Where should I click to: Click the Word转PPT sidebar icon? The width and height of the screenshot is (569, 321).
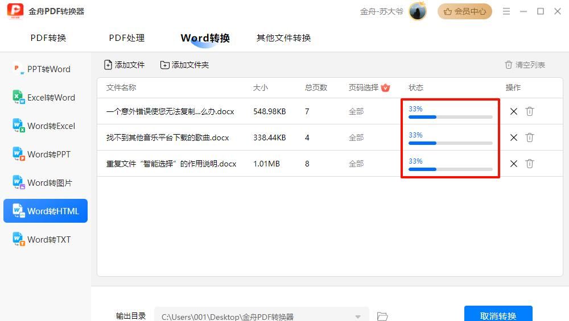[18, 154]
